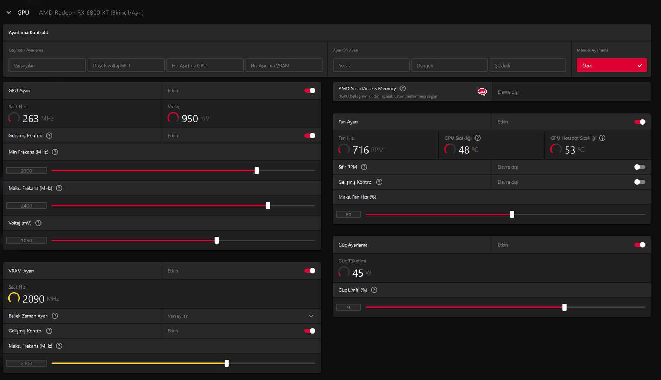Show help for fan Gelişmiş Kontrol
Image resolution: width=661 pixels, height=380 pixels.
[379, 182]
